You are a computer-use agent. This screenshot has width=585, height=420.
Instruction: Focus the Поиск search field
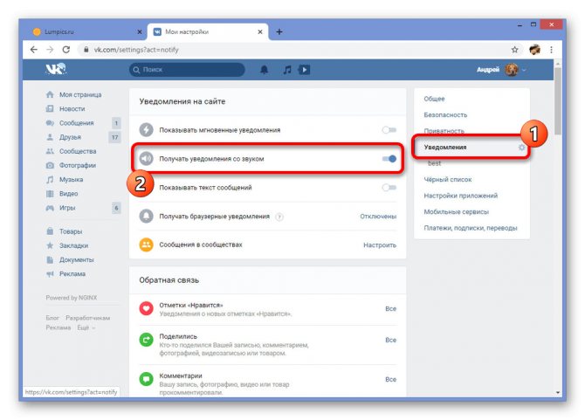pyautogui.click(x=187, y=70)
